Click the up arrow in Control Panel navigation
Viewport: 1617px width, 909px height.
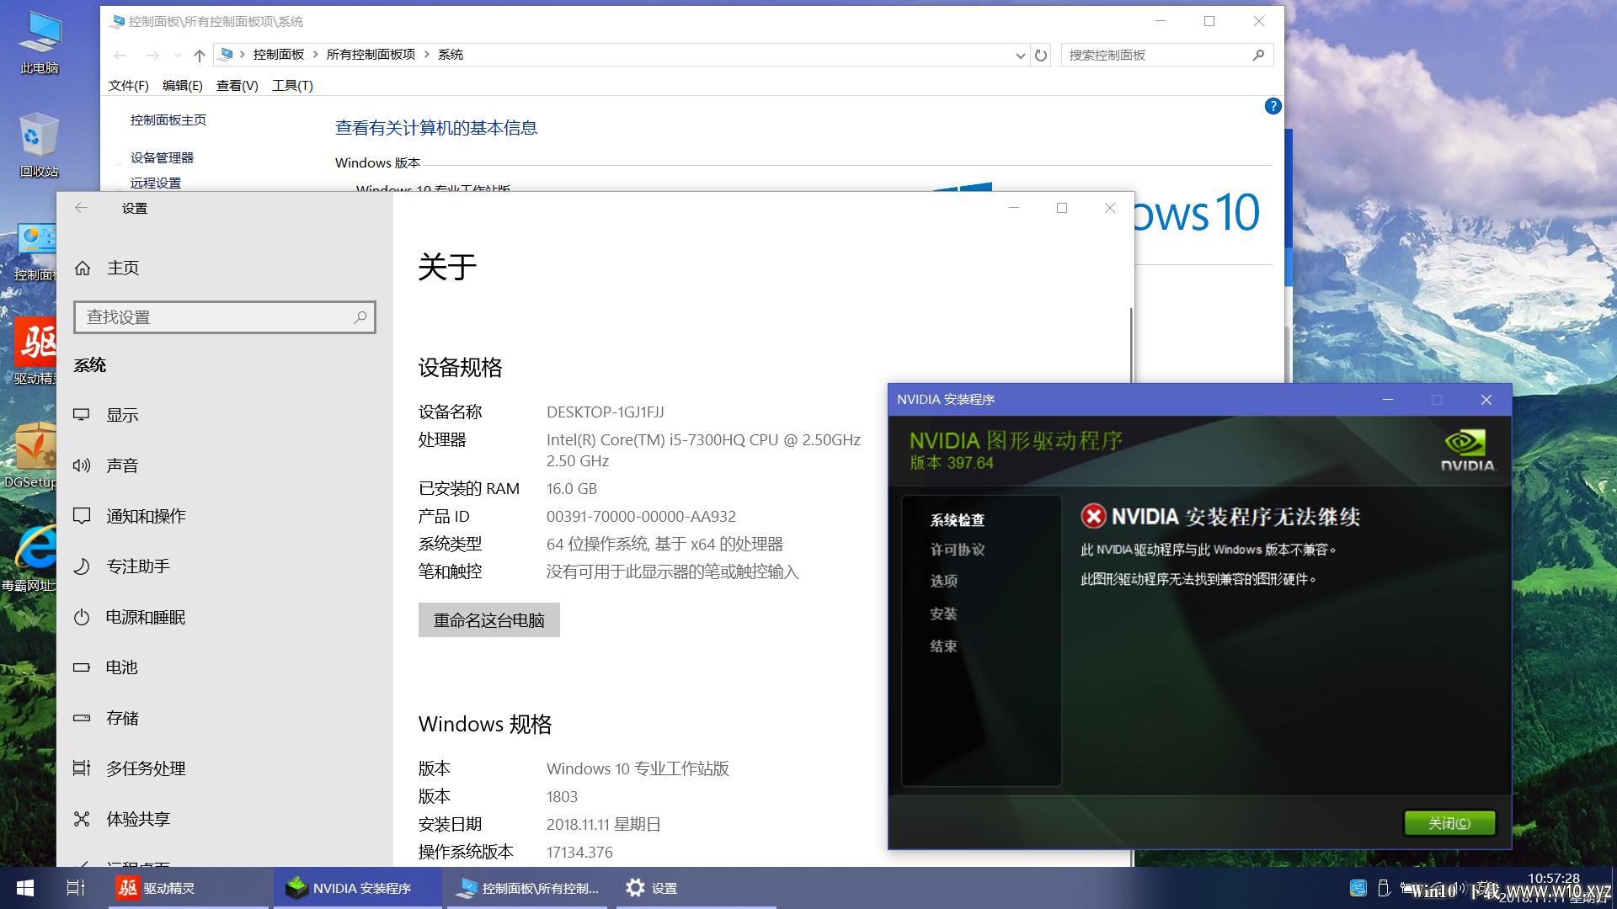click(199, 56)
